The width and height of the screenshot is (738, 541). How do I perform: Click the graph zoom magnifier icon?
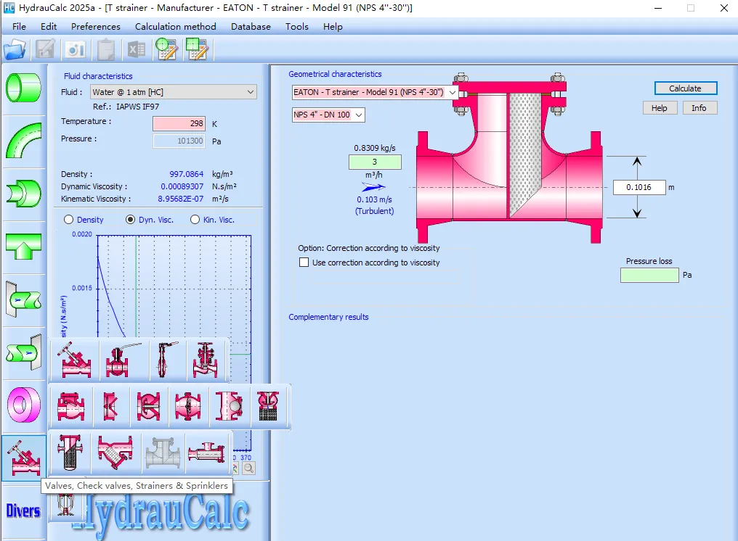pyautogui.click(x=249, y=468)
